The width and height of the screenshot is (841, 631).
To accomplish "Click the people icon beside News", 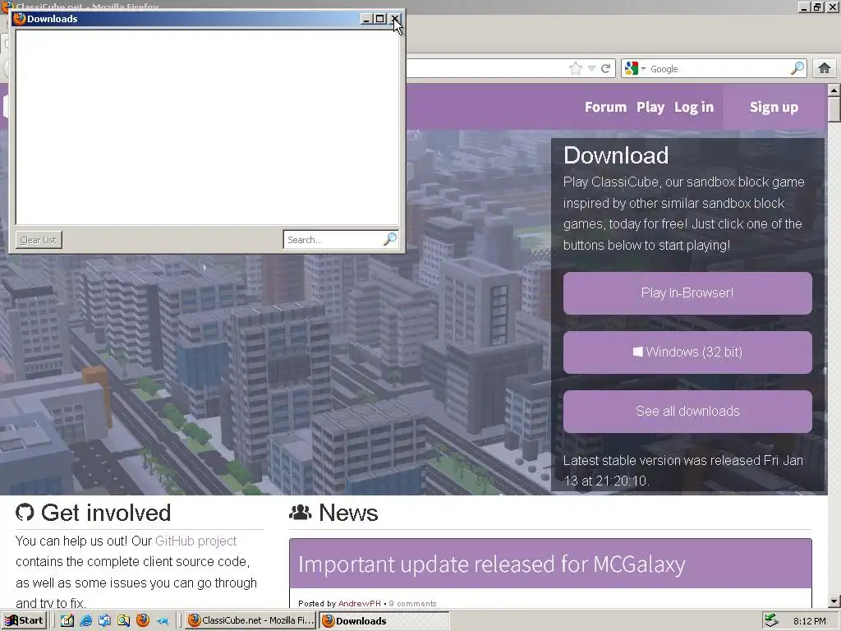I will click(301, 513).
